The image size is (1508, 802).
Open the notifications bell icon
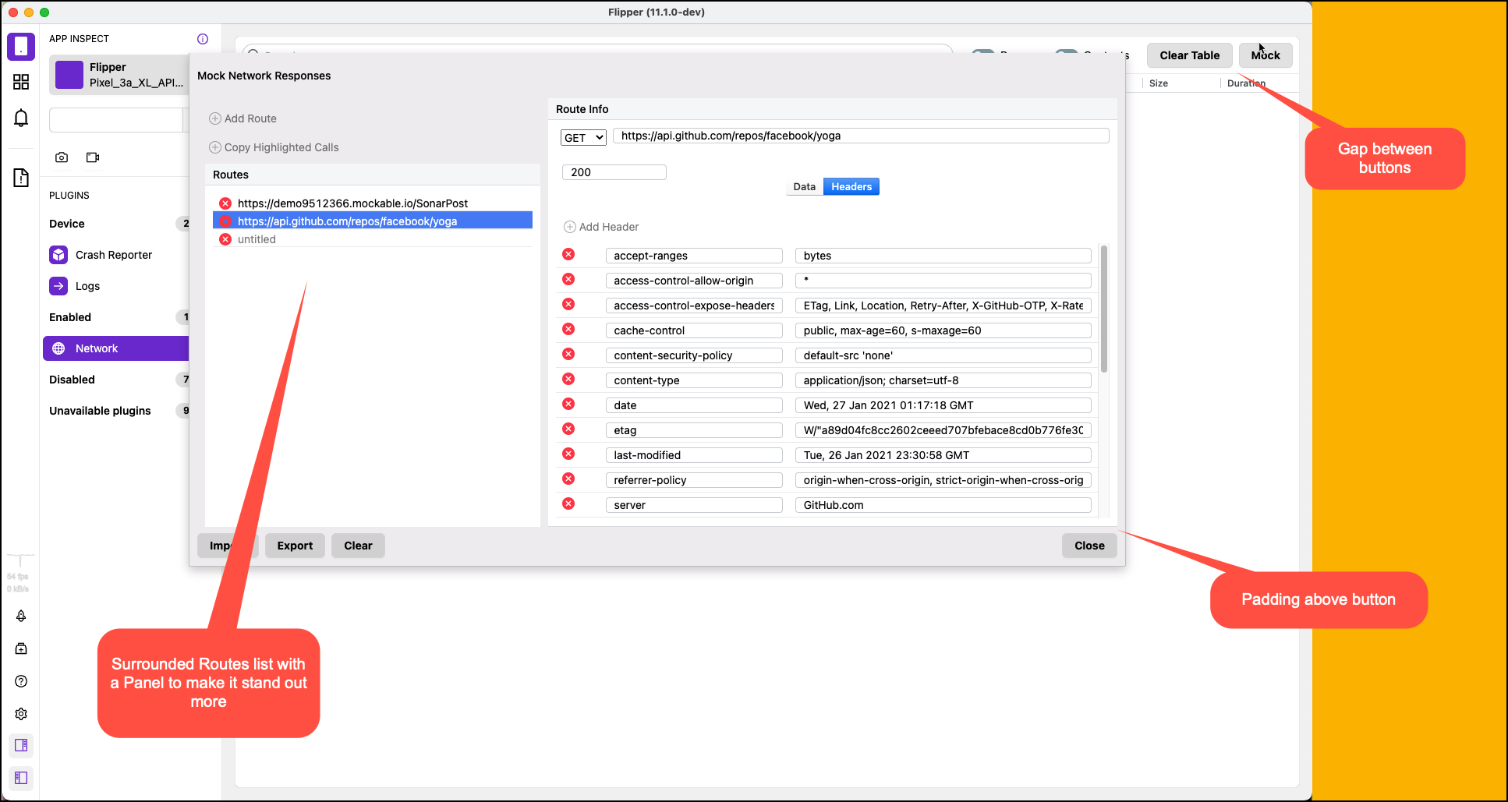click(x=21, y=118)
